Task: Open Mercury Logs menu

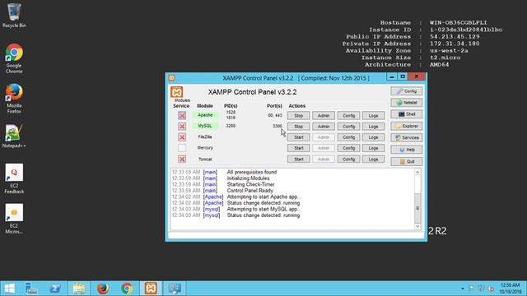Action: pyautogui.click(x=373, y=148)
